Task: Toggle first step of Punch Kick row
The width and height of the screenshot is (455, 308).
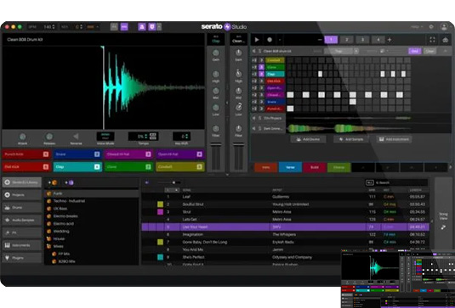Action: 290,109
